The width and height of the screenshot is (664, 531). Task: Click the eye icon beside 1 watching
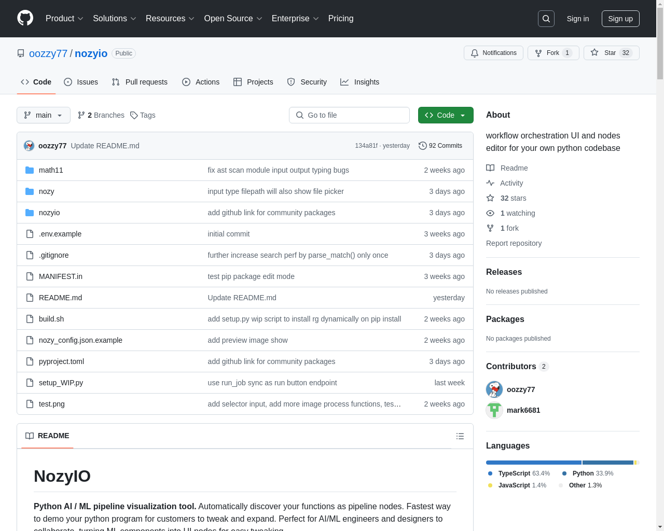tap(490, 213)
